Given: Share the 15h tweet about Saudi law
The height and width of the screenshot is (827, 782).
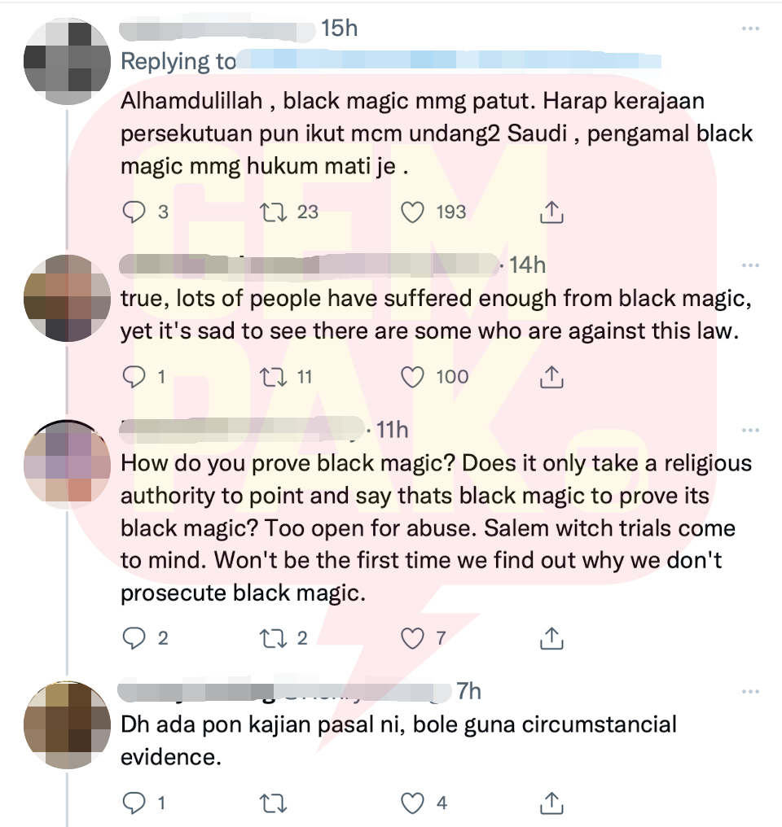Looking at the screenshot, I should point(551,212).
